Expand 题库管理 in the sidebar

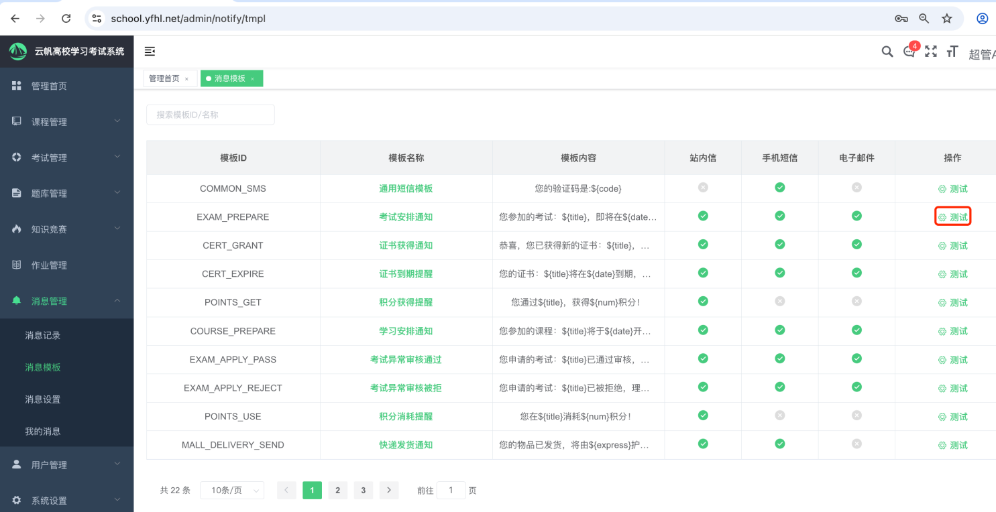[x=66, y=193]
